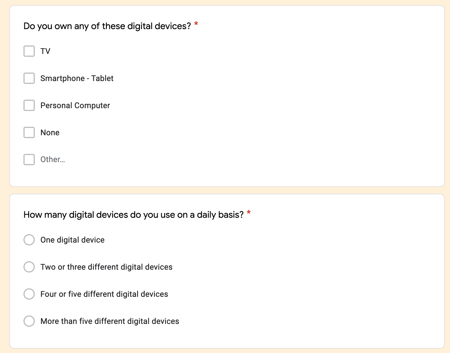Viewport: 450px width, 353px height.
Task: Enable the Personal Computer checkbox
Action: [29, 105]
